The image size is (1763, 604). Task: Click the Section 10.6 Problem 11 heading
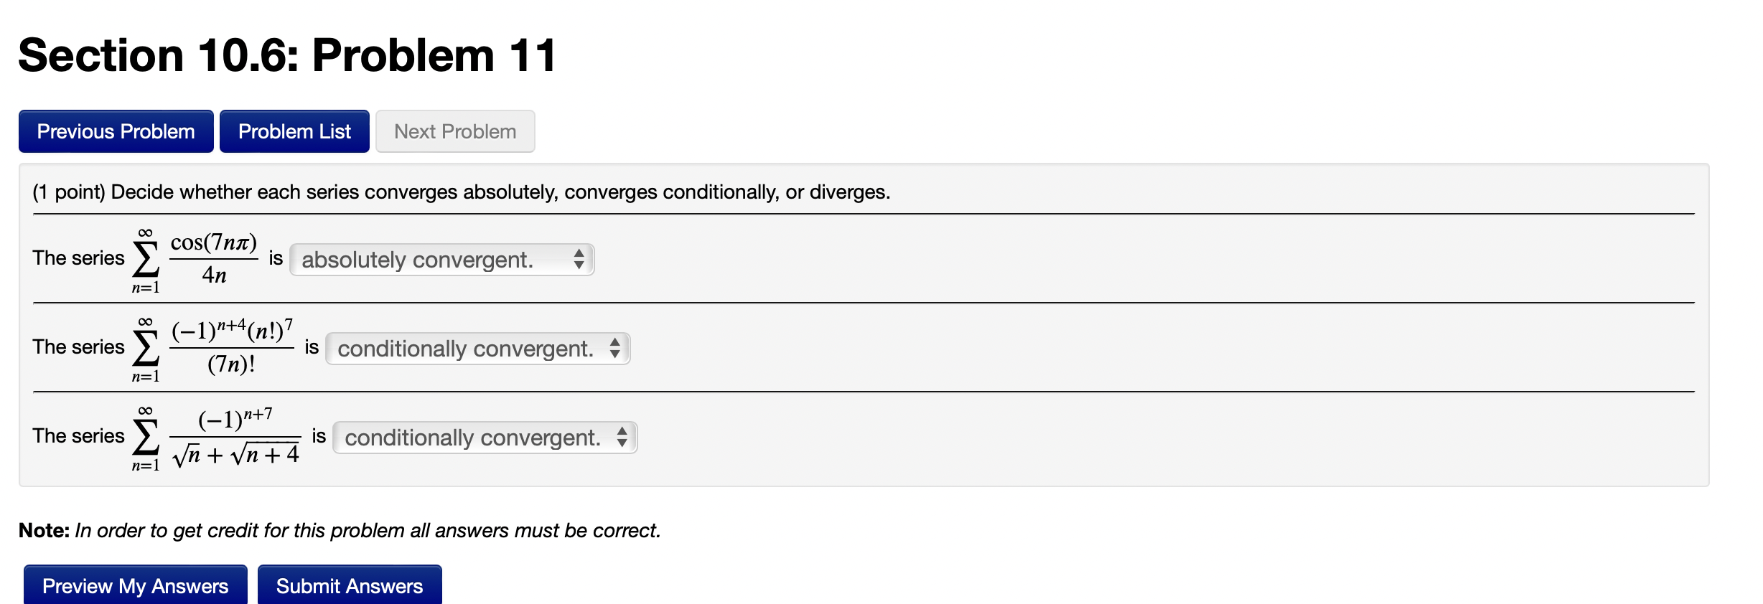point(286,55)
